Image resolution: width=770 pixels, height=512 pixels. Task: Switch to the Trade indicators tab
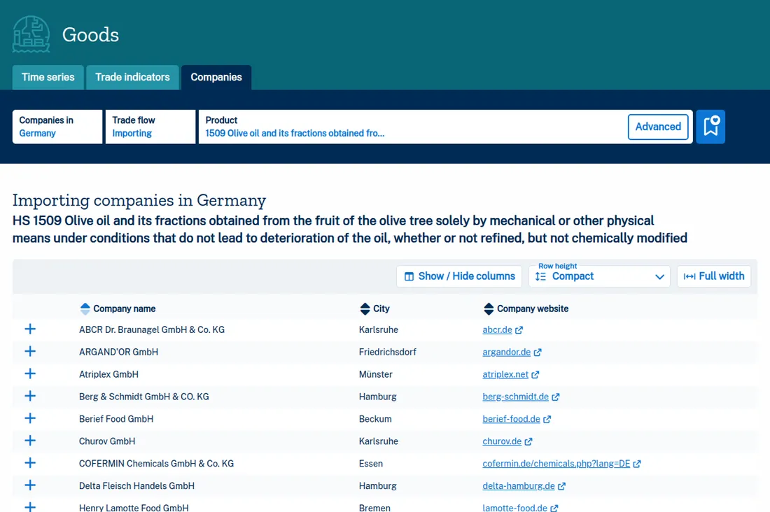pos(132,78)
